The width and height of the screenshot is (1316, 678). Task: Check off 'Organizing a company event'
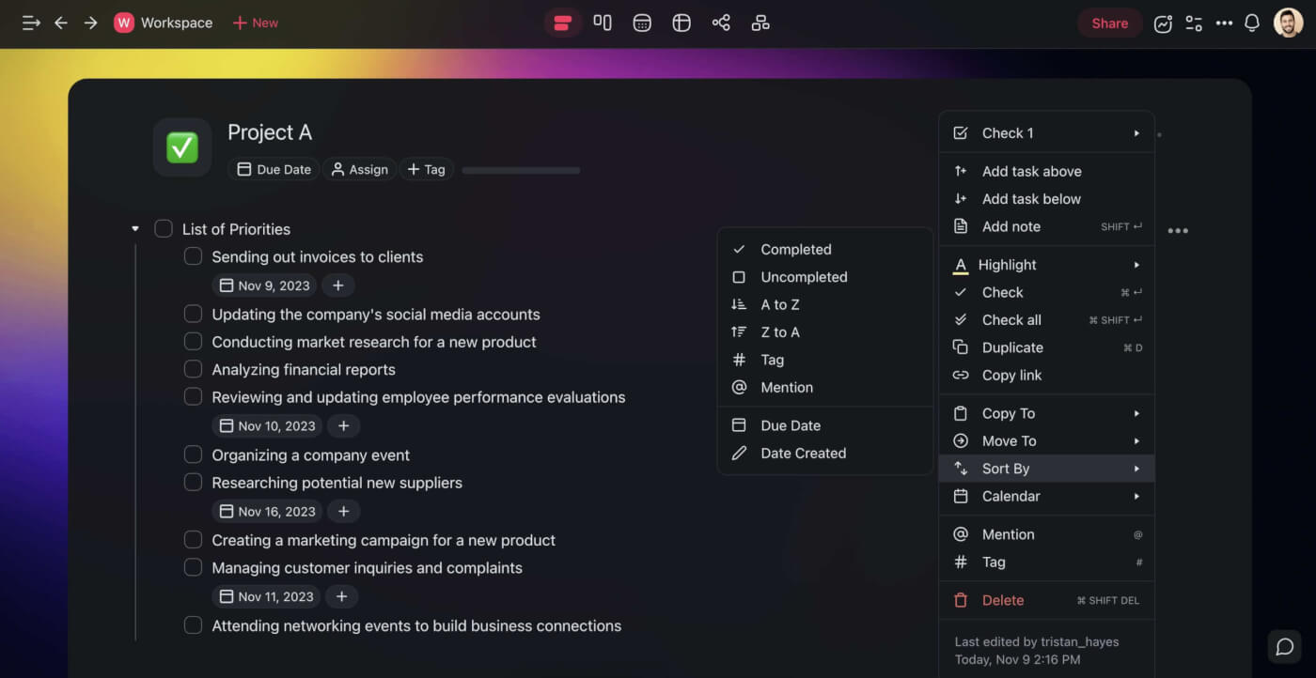(x=193, y=455)
